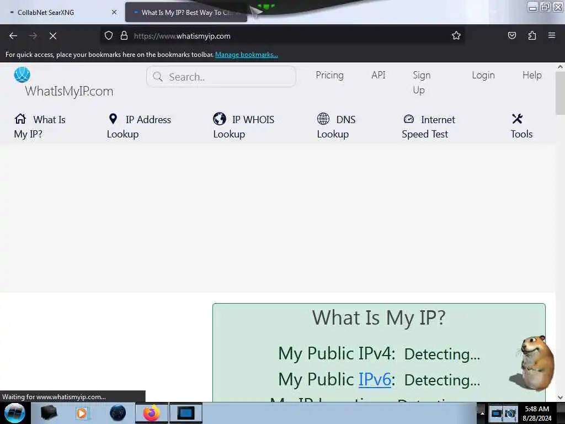565x424 pixels.
Task: Open the Tools nav link
Action: [x=521, y=126]
